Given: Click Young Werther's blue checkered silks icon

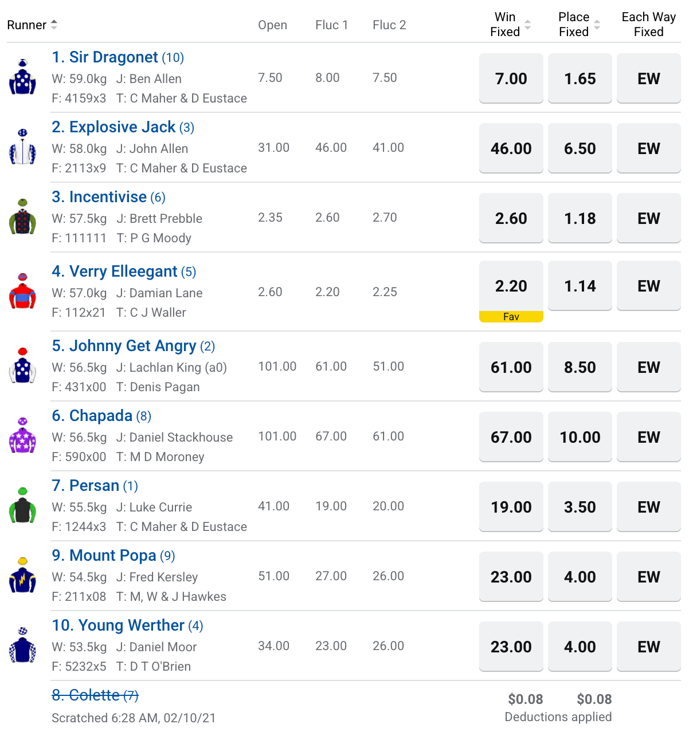Looking at the screenshot, I should 22,645.
